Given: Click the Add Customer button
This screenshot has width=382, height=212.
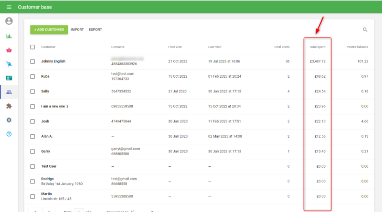Looking at the screenshot, I should pyautogui.click(x=49, y=30).
